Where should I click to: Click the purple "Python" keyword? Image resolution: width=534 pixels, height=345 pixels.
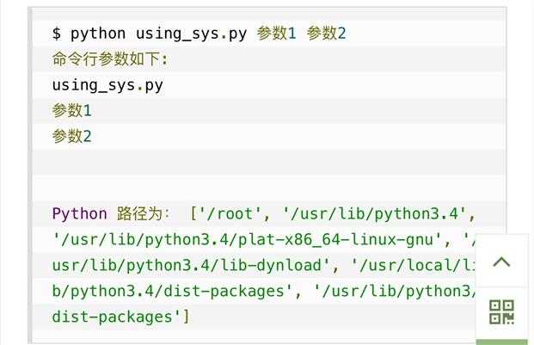click(79, 214)
